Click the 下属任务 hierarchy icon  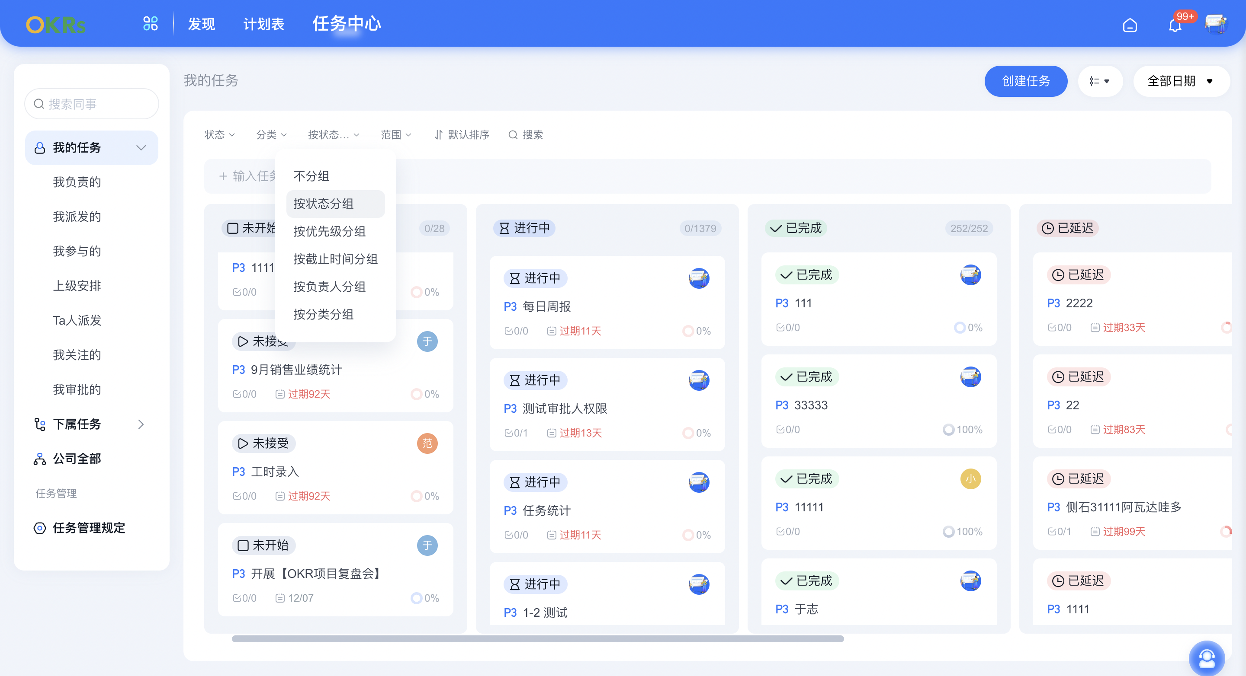tap(40, 424)
